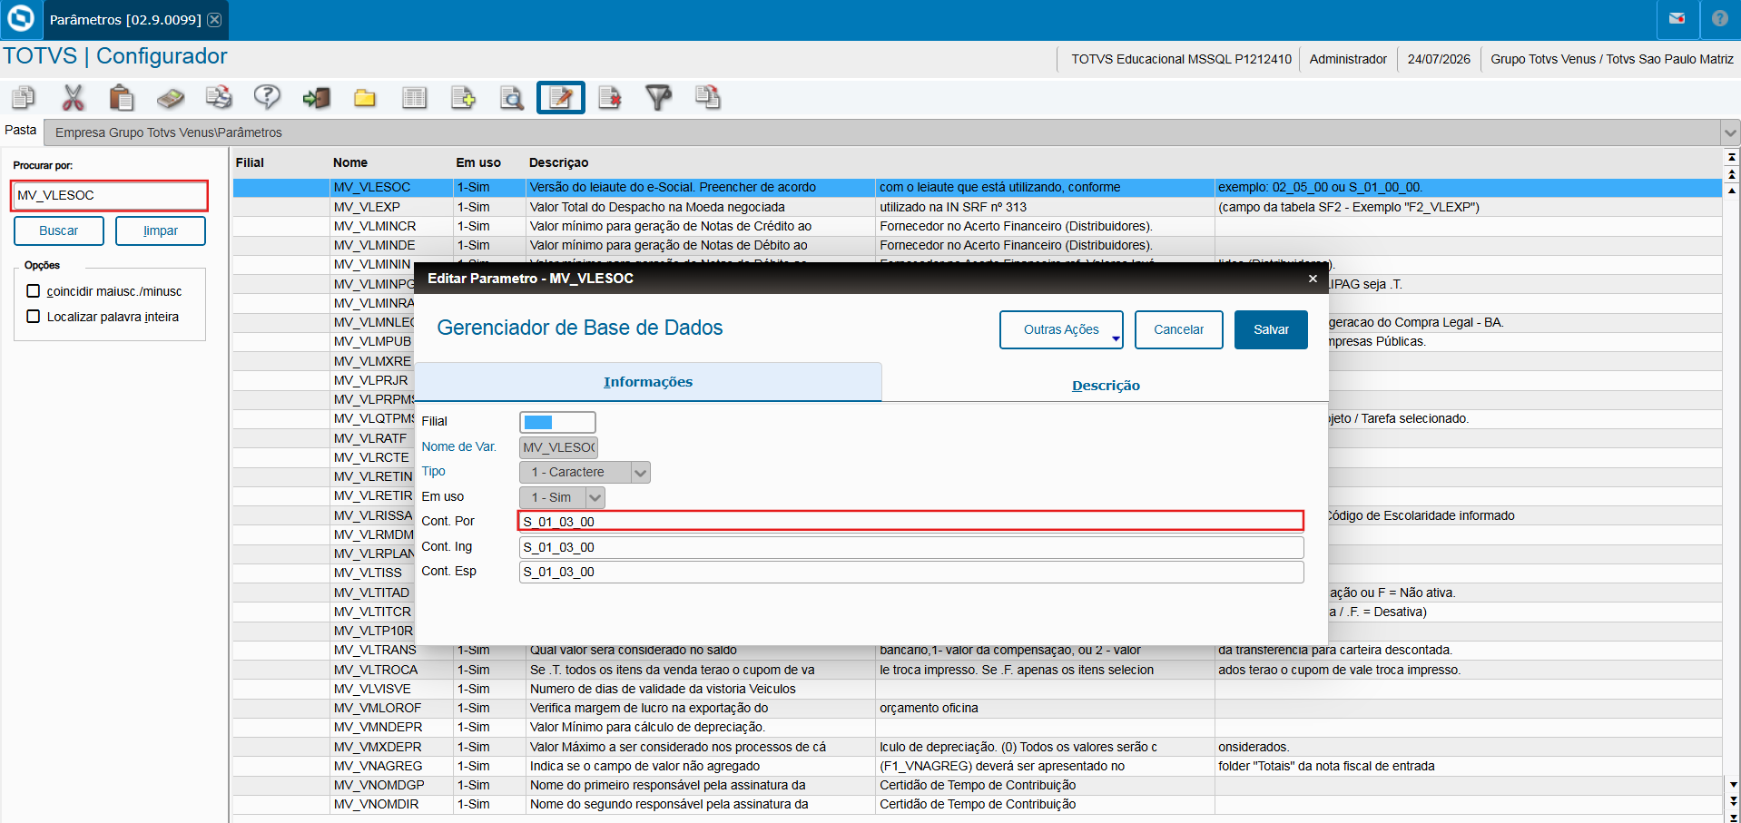Click the Cont. Ing input field
The image size is (1741, 823).
tap(911, 548)
